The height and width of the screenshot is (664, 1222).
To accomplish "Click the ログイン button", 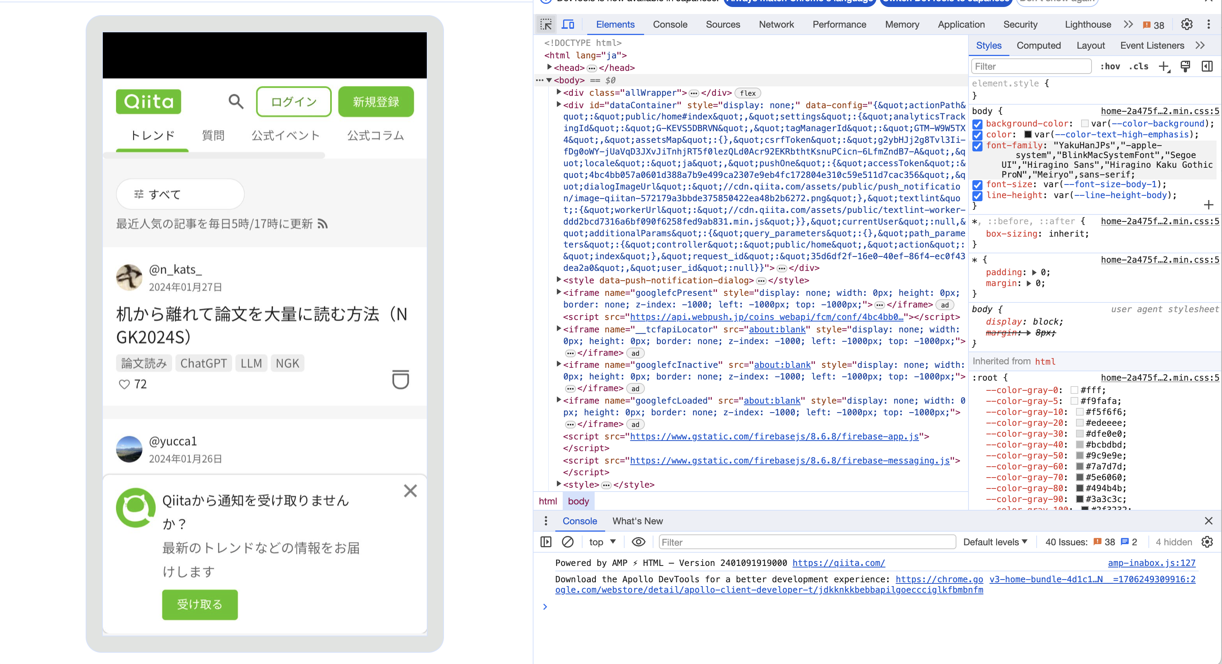I will pyautogui.click(x=294, y=102).
